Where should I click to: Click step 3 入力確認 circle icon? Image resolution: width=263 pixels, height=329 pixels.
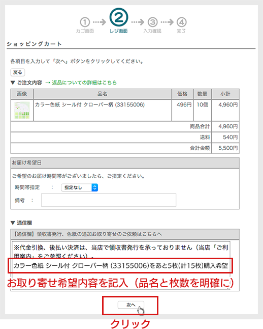pos(153,22)
